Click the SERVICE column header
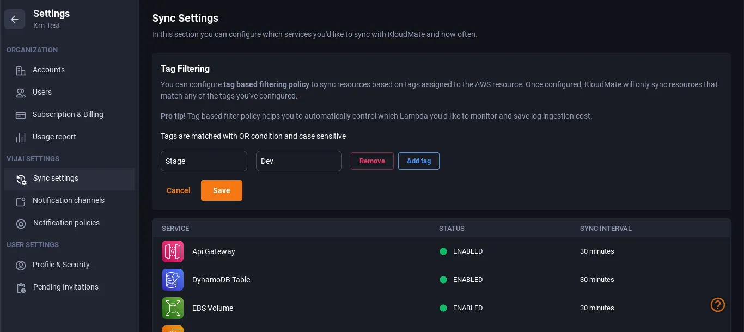This screenshot has height=332, width=744. [175, 229]
